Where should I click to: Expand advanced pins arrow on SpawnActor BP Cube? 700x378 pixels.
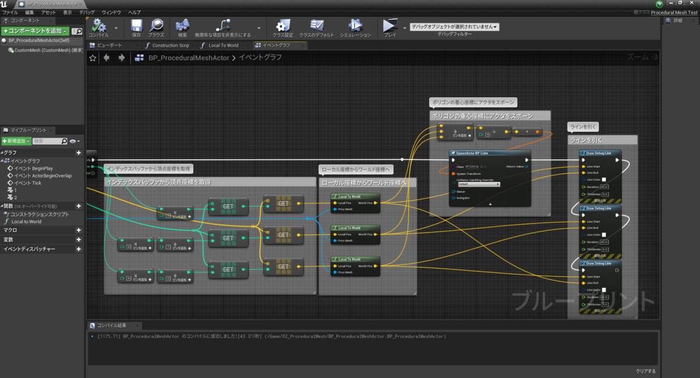point(490,204)
